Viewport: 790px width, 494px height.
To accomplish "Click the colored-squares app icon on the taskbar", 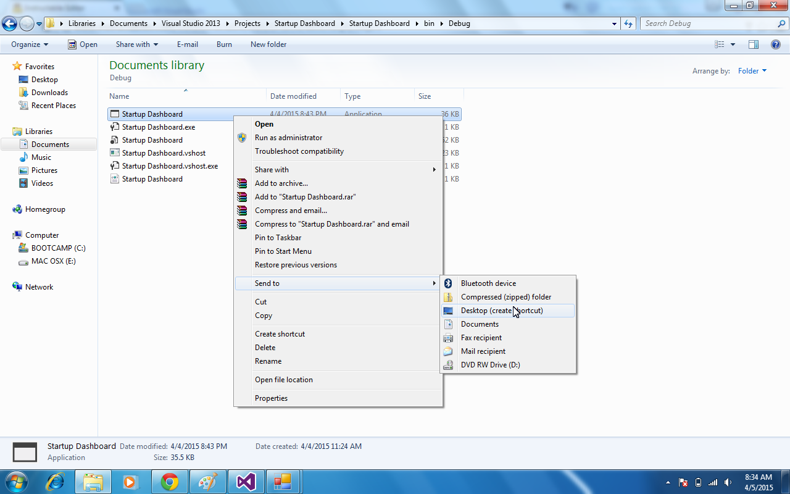I will [282, 481].
